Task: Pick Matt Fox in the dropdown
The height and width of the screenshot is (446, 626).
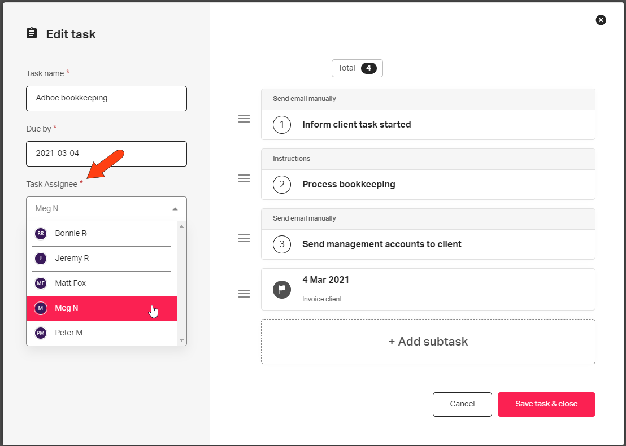Action: tap(101, 283)
